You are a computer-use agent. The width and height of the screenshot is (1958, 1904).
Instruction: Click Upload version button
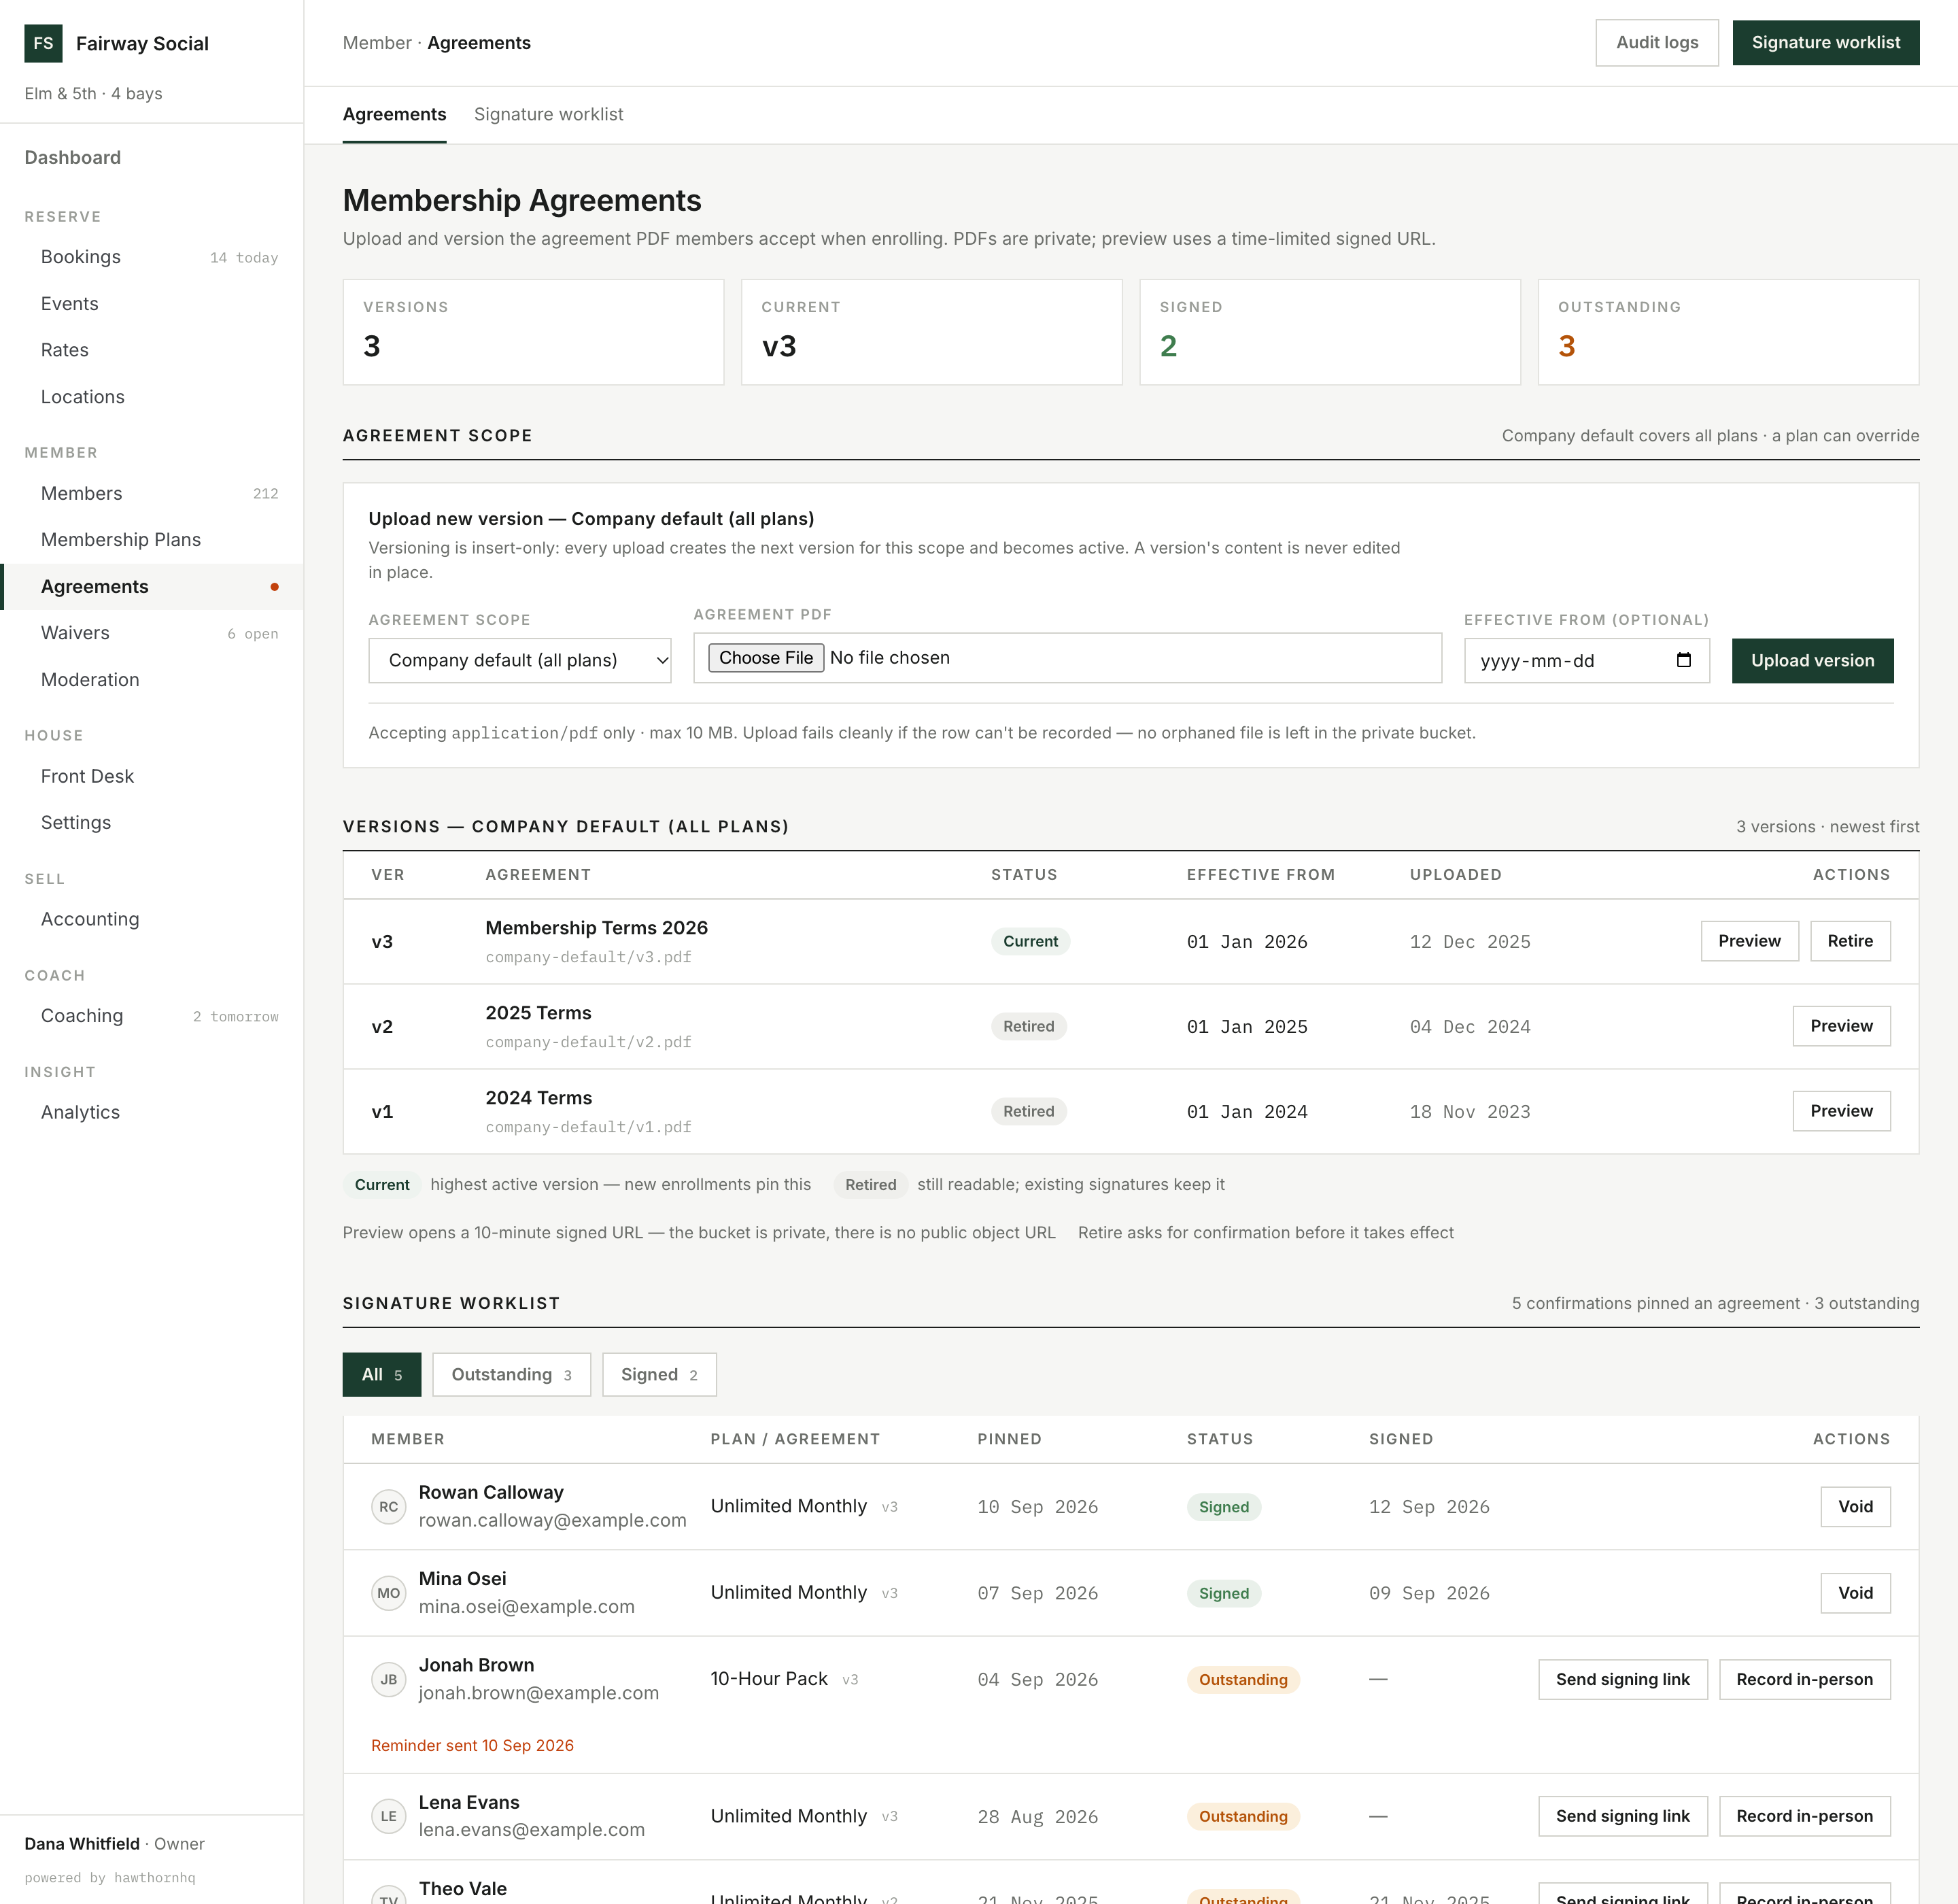point(1812,660)
